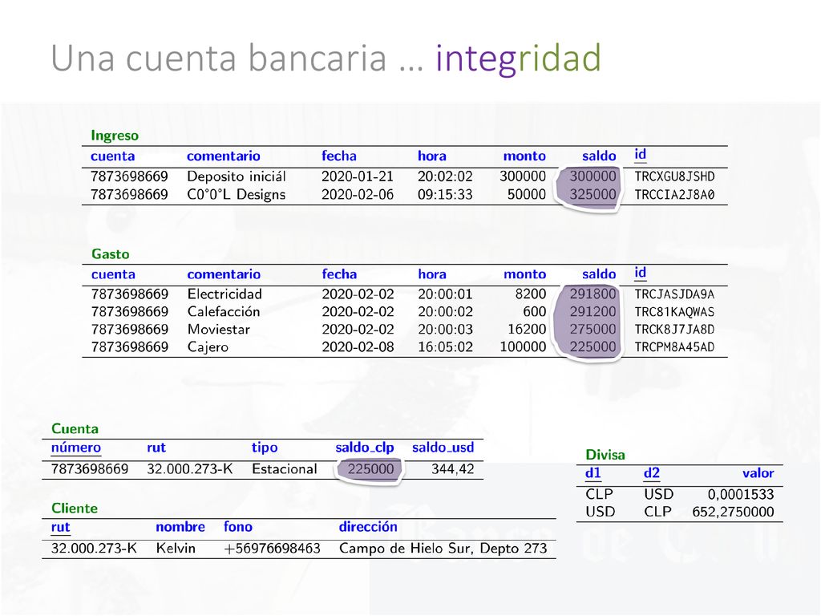This screenshot has height=616, width=821.
Task: Select transaction id TRCK8J7JA8D
Action: [x=674, y=330]
